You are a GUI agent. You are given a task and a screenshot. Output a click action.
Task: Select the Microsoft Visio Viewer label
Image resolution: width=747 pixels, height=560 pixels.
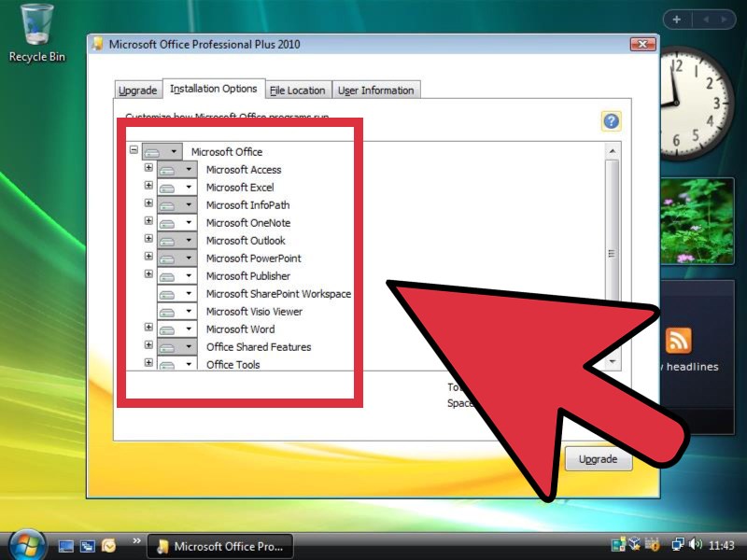(x=254, y=312)
